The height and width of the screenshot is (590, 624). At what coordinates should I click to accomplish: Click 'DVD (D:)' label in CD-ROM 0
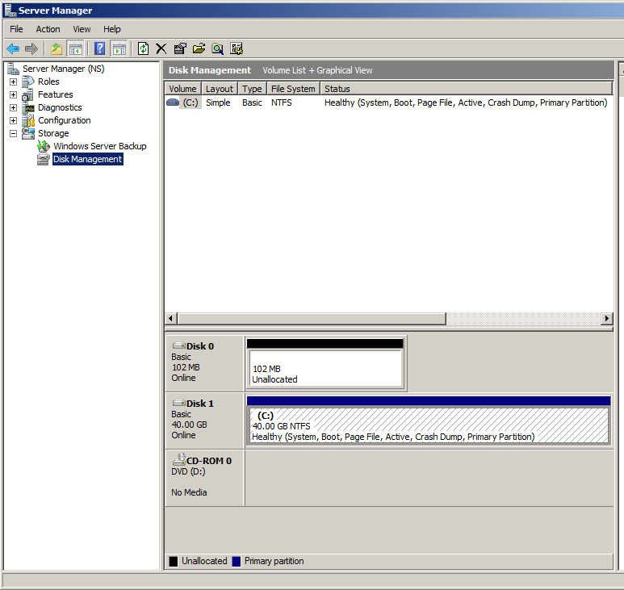click(x=188, y=471)
